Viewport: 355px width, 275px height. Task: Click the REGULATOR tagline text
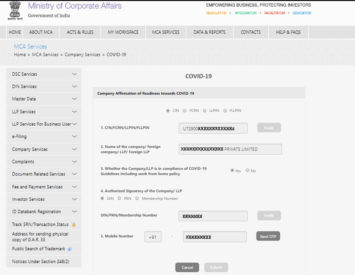point(216,13)
